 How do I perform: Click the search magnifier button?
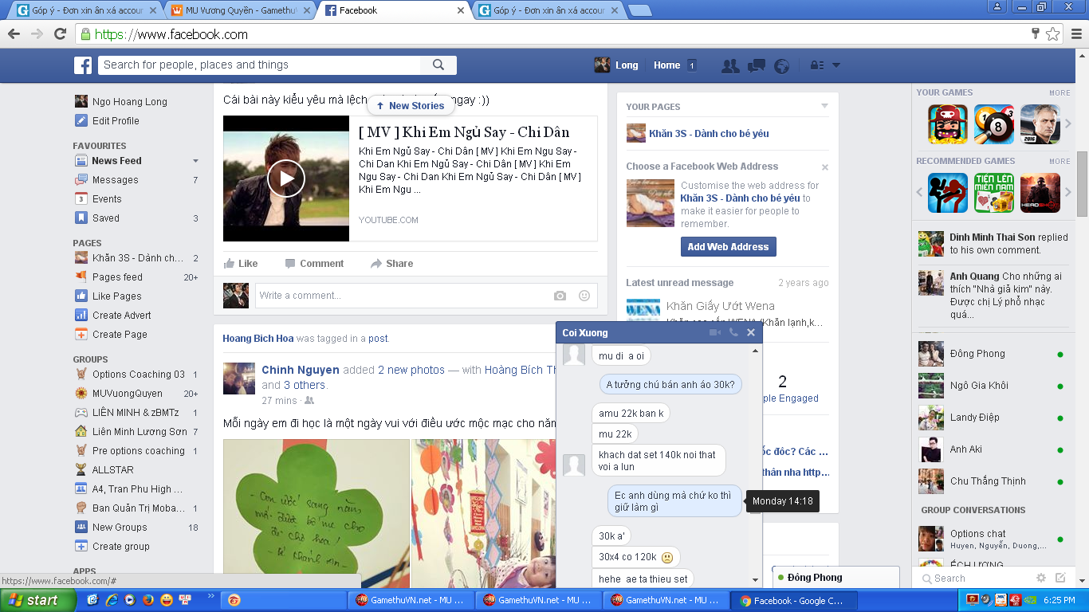(438, 65)
